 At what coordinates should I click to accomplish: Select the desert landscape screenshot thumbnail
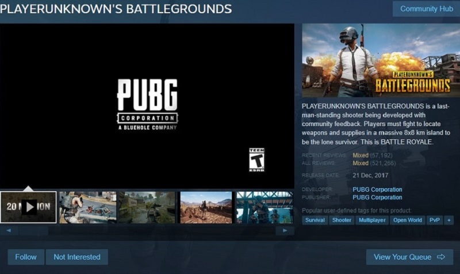(206, 207)
